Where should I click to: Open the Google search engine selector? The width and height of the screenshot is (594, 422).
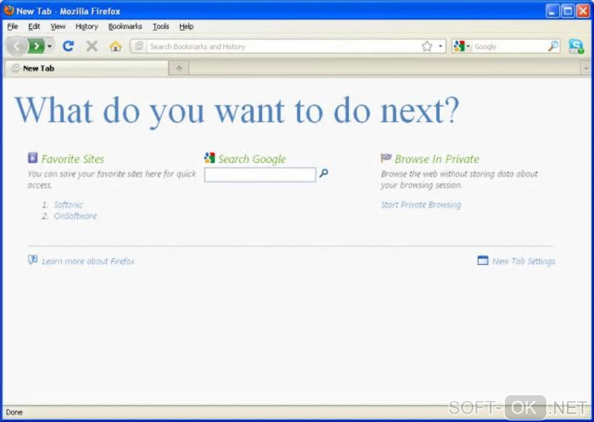point(461,46)
